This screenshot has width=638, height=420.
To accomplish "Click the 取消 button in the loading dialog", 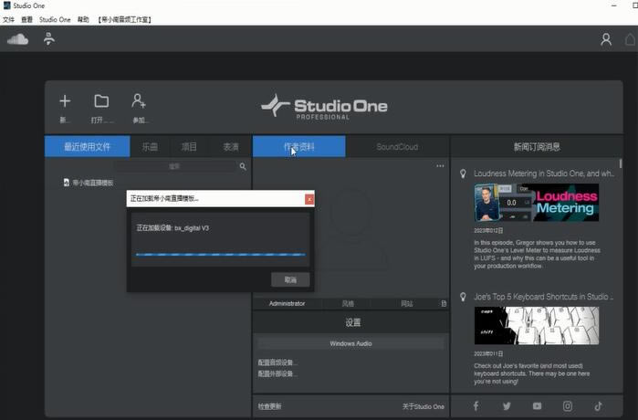I will [290, 279].
